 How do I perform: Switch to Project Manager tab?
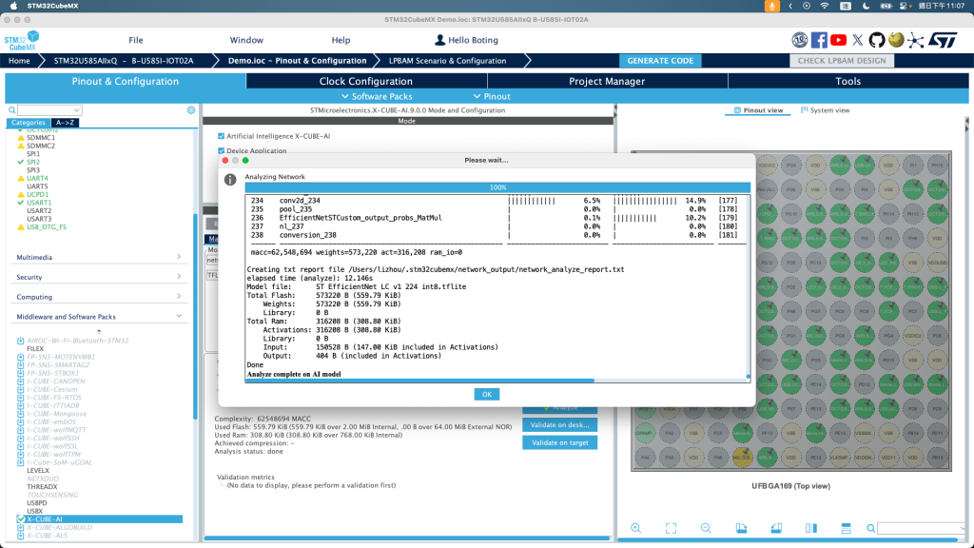(x=607, y=82)
